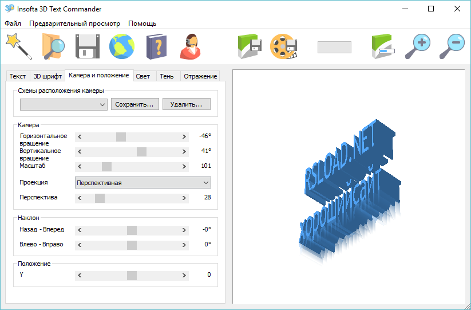Select the Камера и положение tab
This screenshot has height=310, width=471.
pyautogui.click(x=99, y=75)
